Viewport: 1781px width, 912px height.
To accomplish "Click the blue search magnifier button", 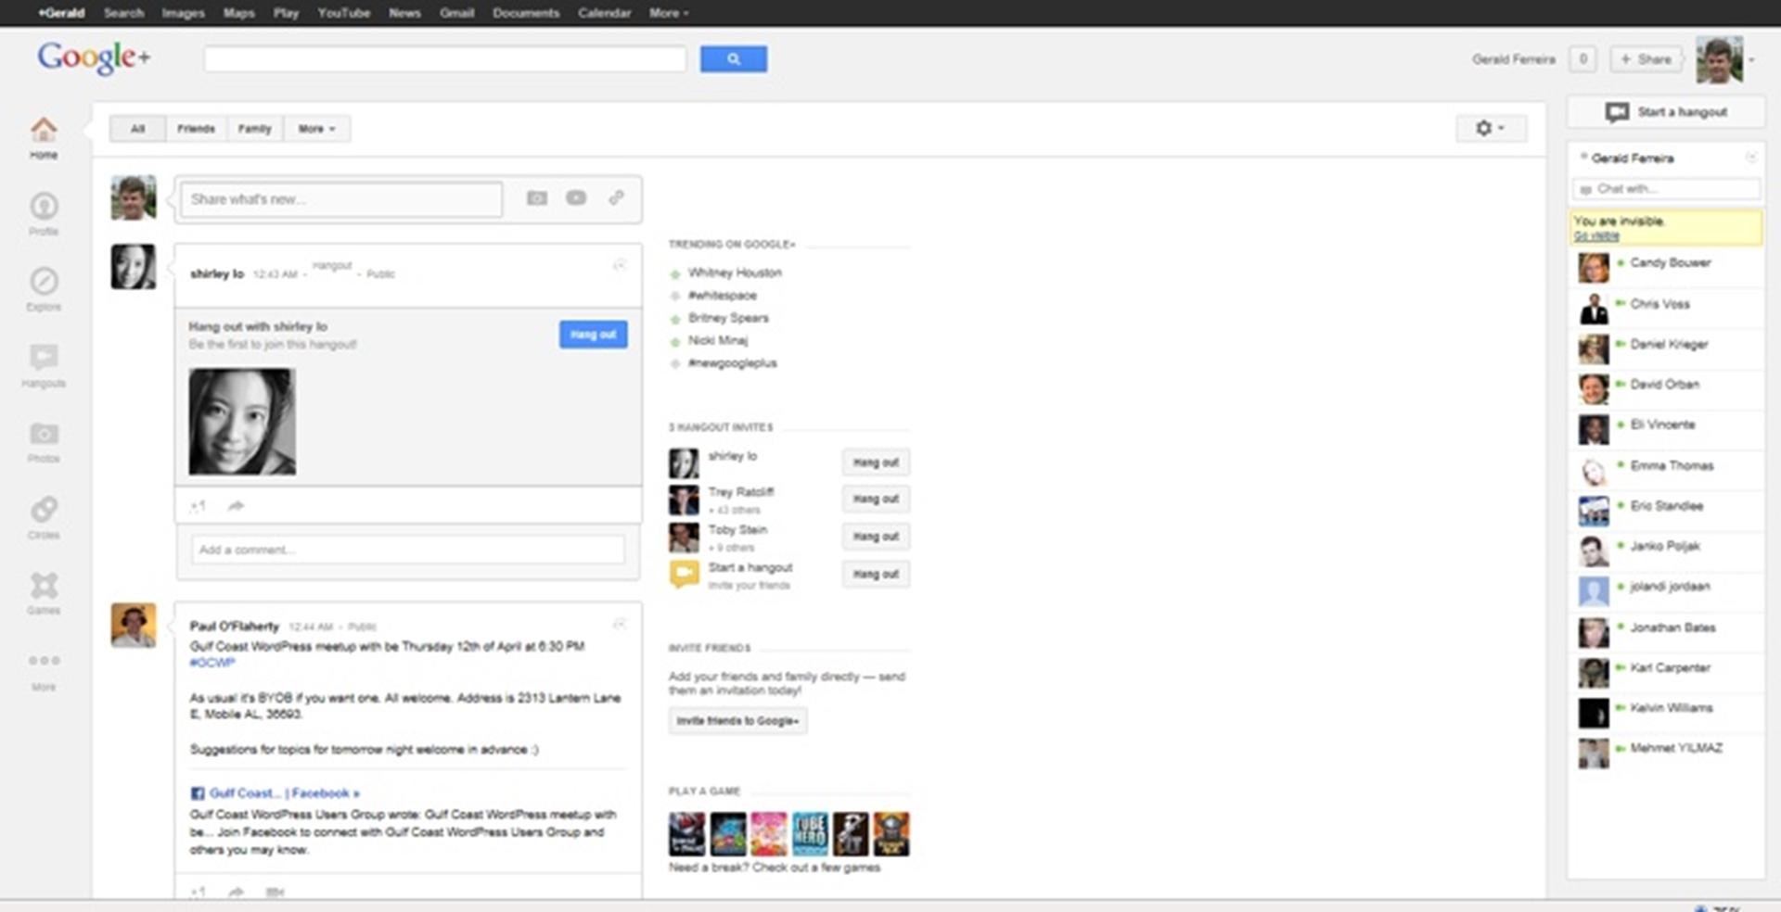I will [x=733, y=59].
